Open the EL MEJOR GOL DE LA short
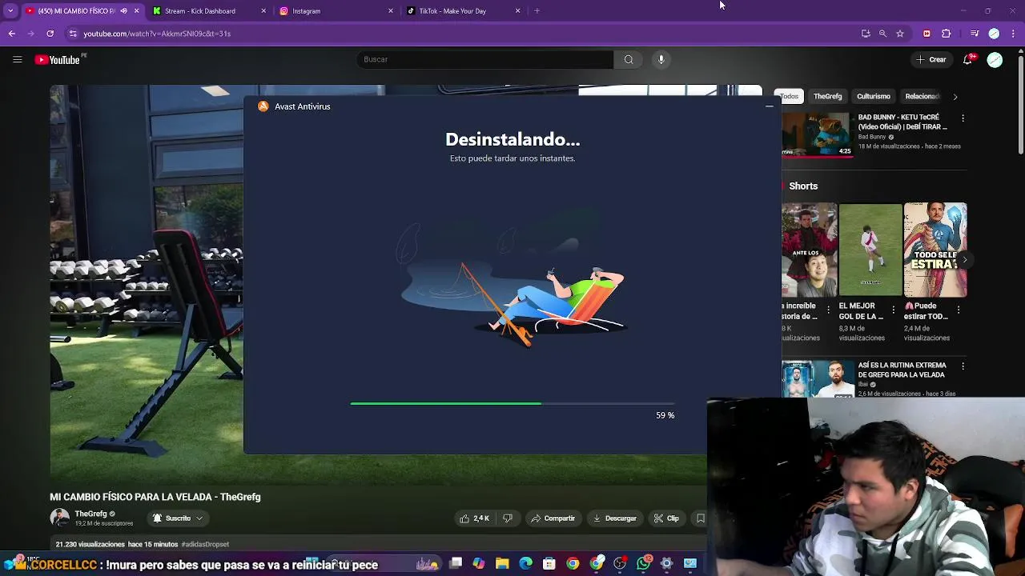1025x576 pixels. (870, 250)
